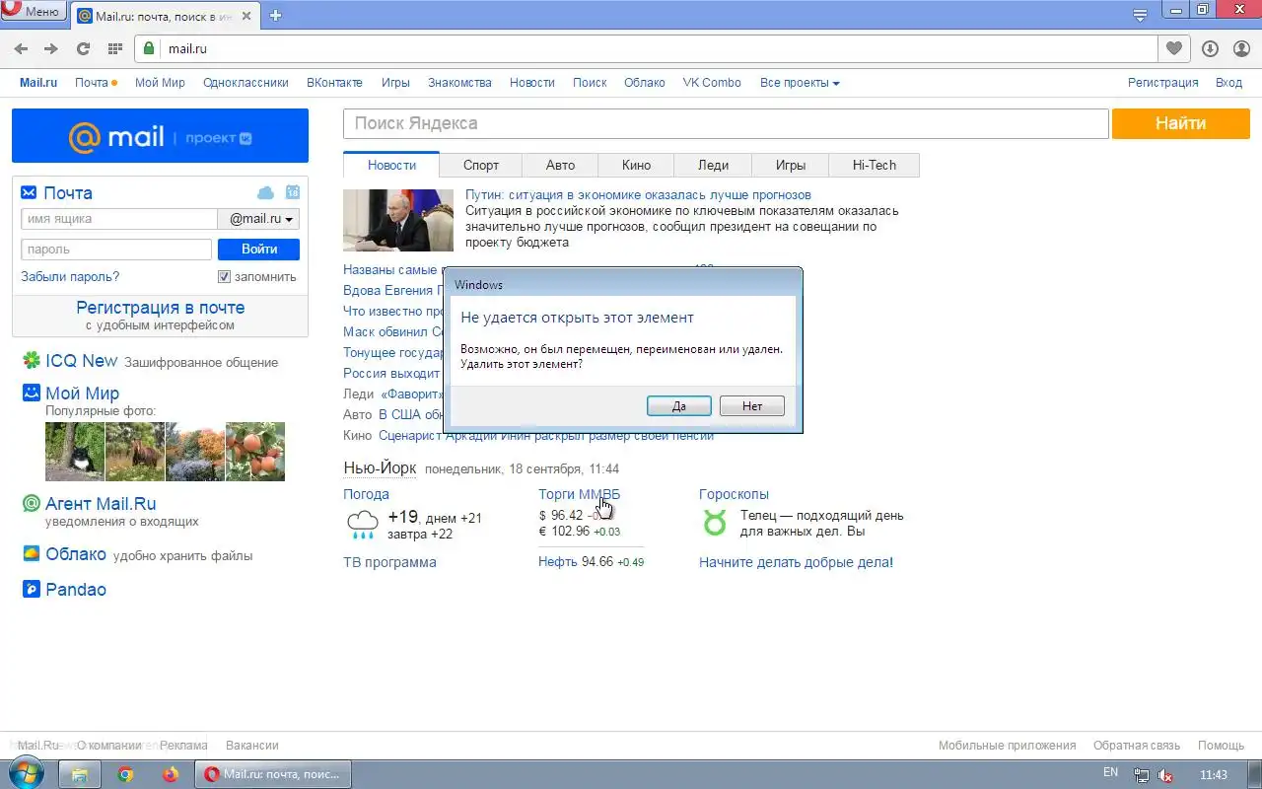Click the network tray icon
The image size is (1262, 789).
pyautogui.click(x=1142, y=775)
